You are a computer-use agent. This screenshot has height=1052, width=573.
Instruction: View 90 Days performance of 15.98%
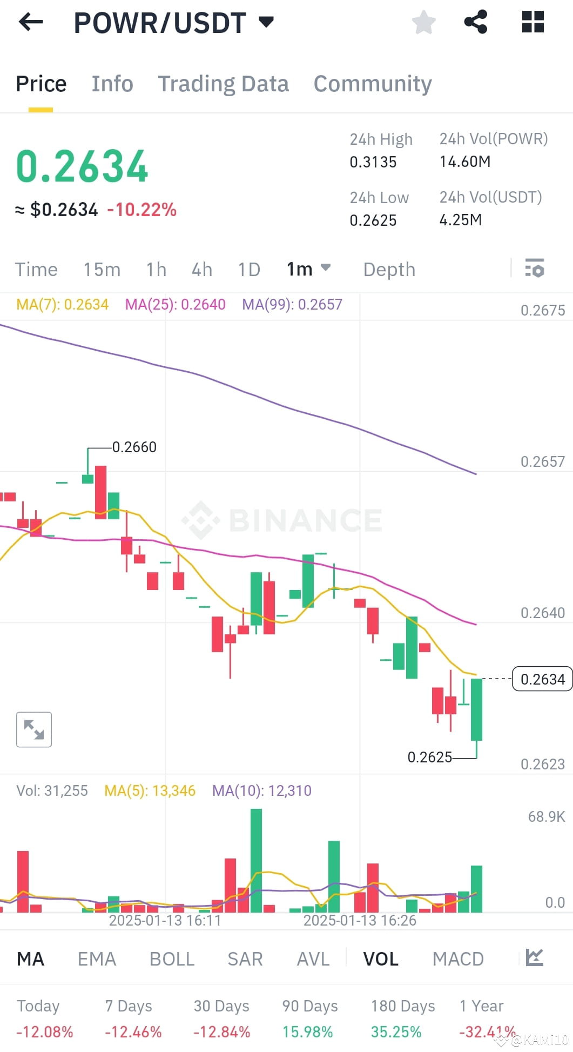coord(308,1018)
